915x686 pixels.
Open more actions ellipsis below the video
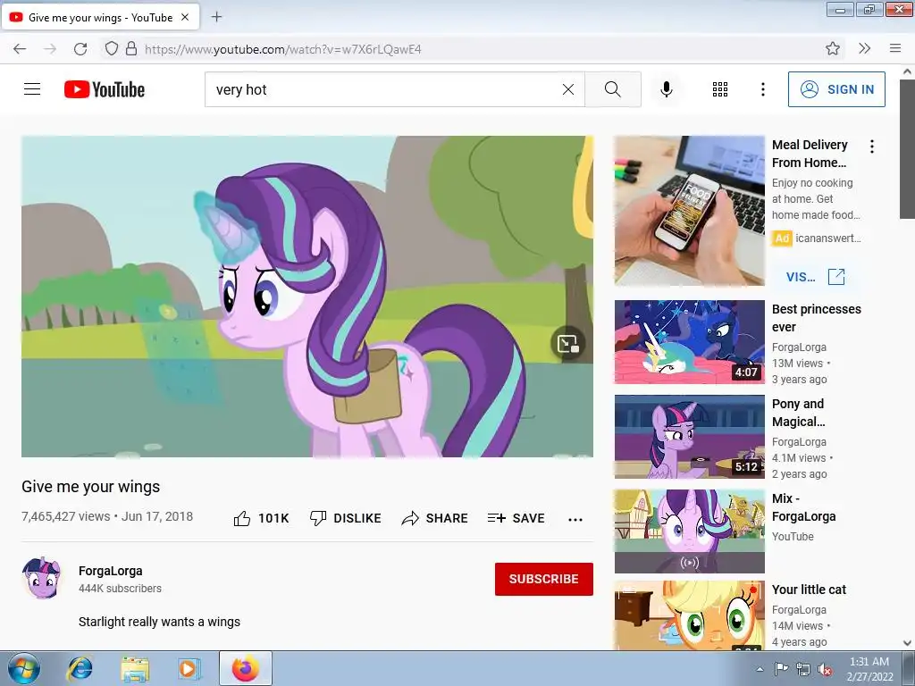575,519
